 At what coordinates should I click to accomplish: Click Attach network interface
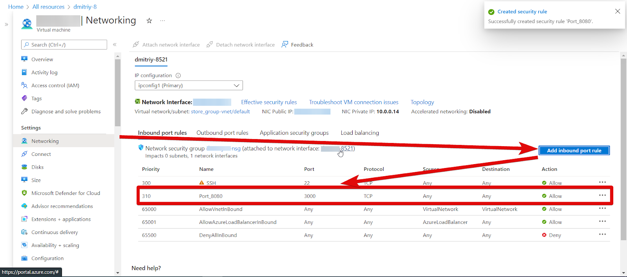(167, 45)
